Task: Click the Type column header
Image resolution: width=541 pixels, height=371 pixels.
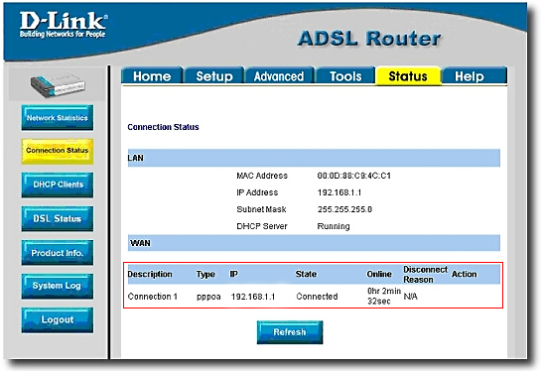Action: (x=205, y=275)
